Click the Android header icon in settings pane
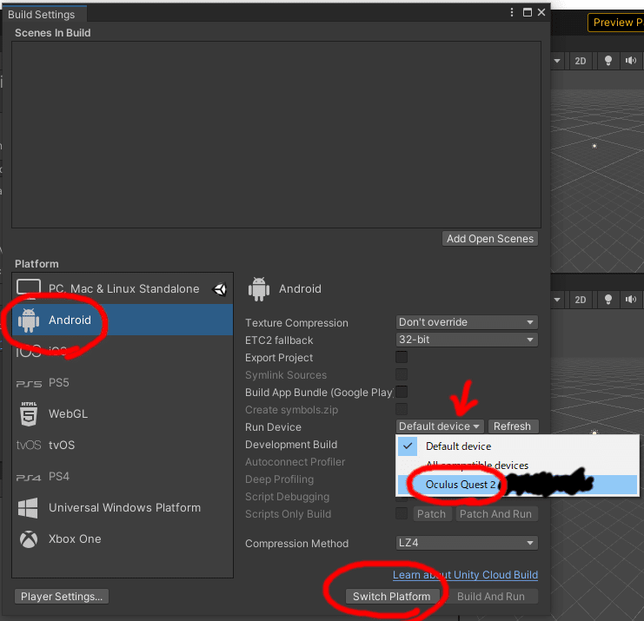Image resolution: width=644 pixels, height=621 pixels. (x=259, y=289)
